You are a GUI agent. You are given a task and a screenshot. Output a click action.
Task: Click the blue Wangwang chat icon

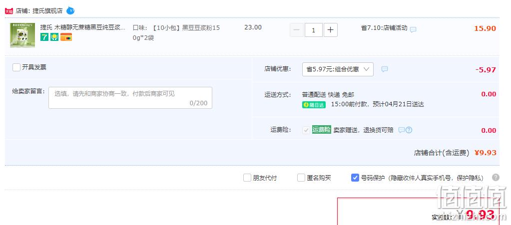coord(70,11)
